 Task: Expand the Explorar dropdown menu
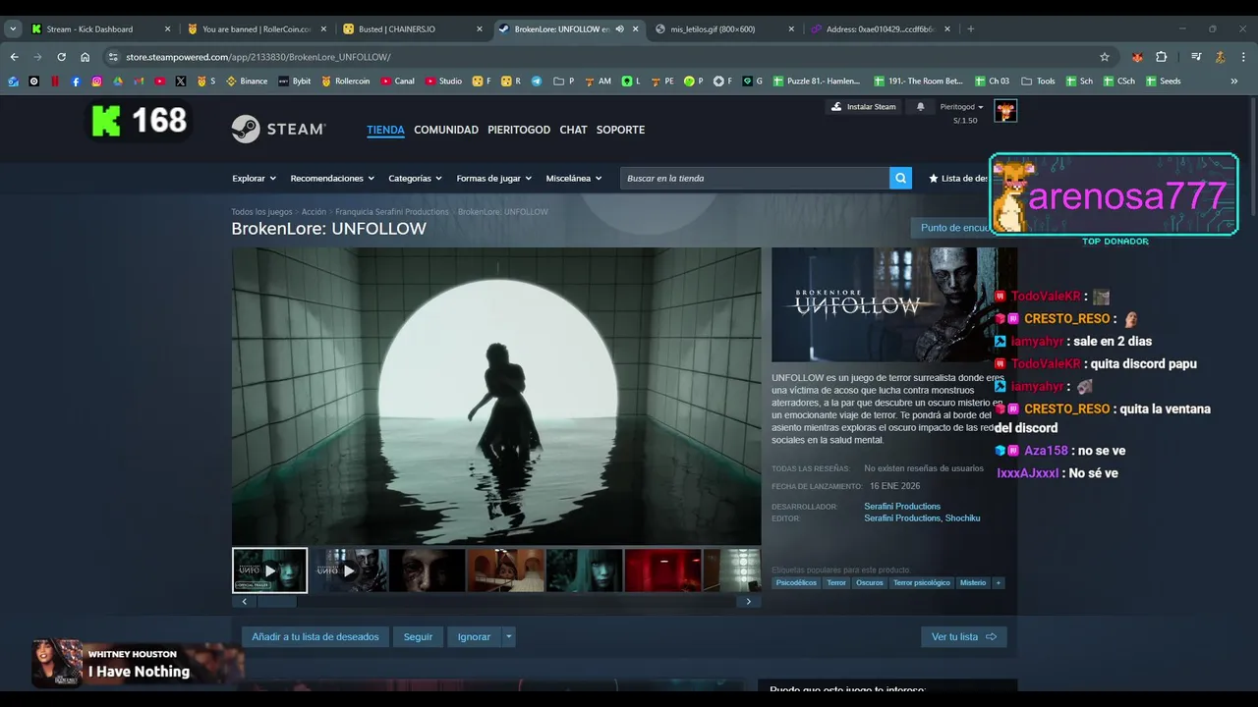[x=254, y=178]
